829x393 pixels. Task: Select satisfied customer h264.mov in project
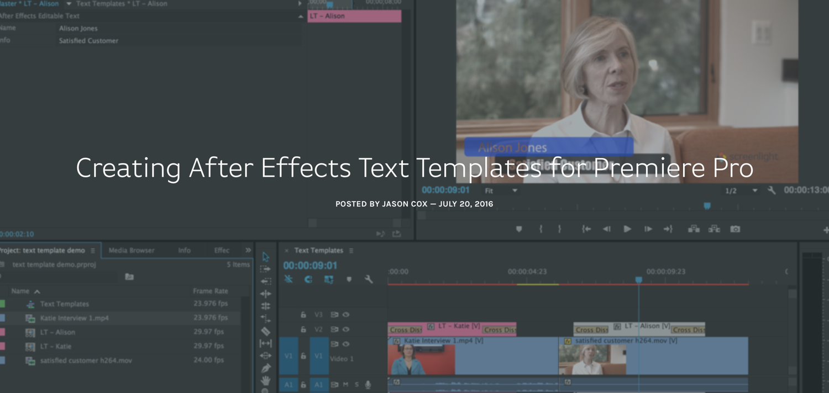[86, 360]
